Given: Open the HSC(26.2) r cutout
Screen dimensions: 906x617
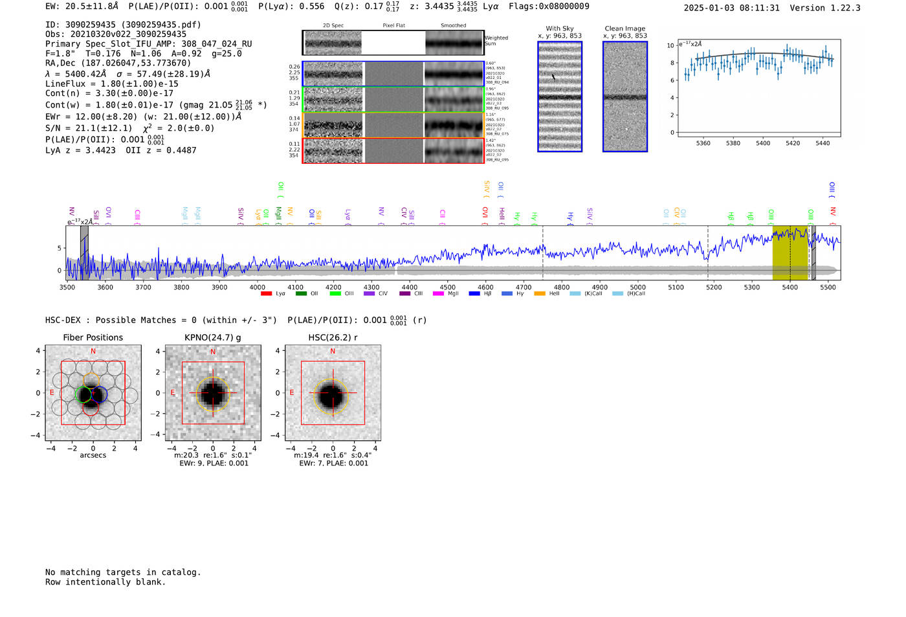Looking at the screenshot, I should tap(333, 393).
